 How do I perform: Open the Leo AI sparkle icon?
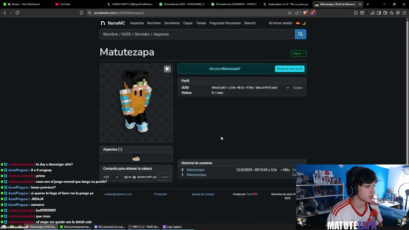click(x=391, y=13)
